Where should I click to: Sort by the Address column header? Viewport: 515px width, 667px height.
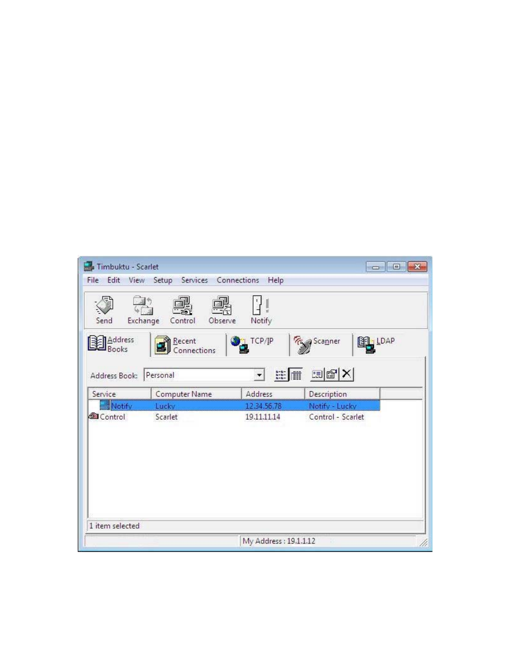tap(273, 394)
